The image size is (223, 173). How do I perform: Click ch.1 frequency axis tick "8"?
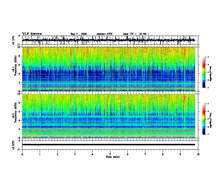coord(20,56)
